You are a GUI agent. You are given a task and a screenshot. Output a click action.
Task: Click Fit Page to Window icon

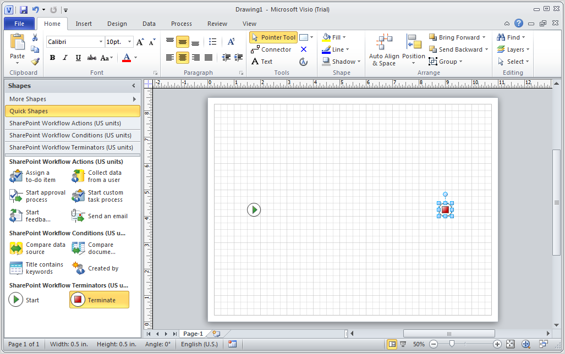click(x=510, y=344)
